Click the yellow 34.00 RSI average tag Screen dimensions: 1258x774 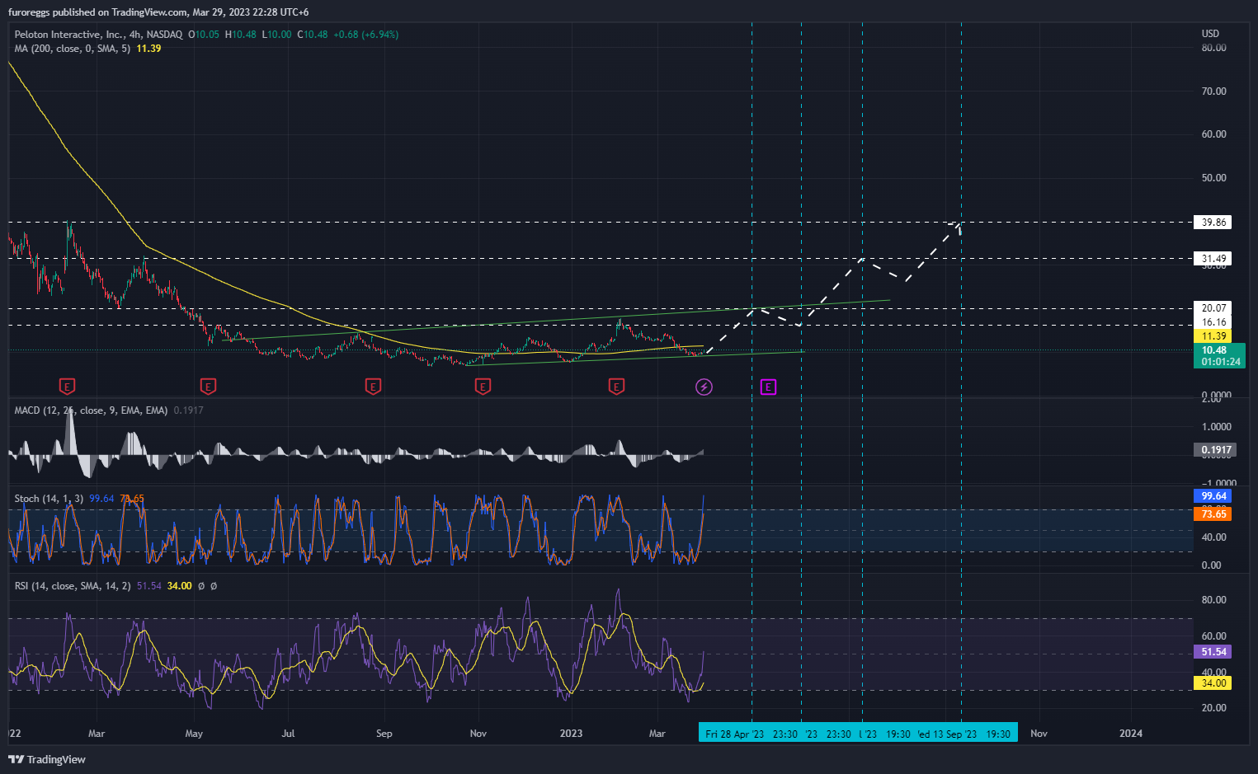point(1213,683)
